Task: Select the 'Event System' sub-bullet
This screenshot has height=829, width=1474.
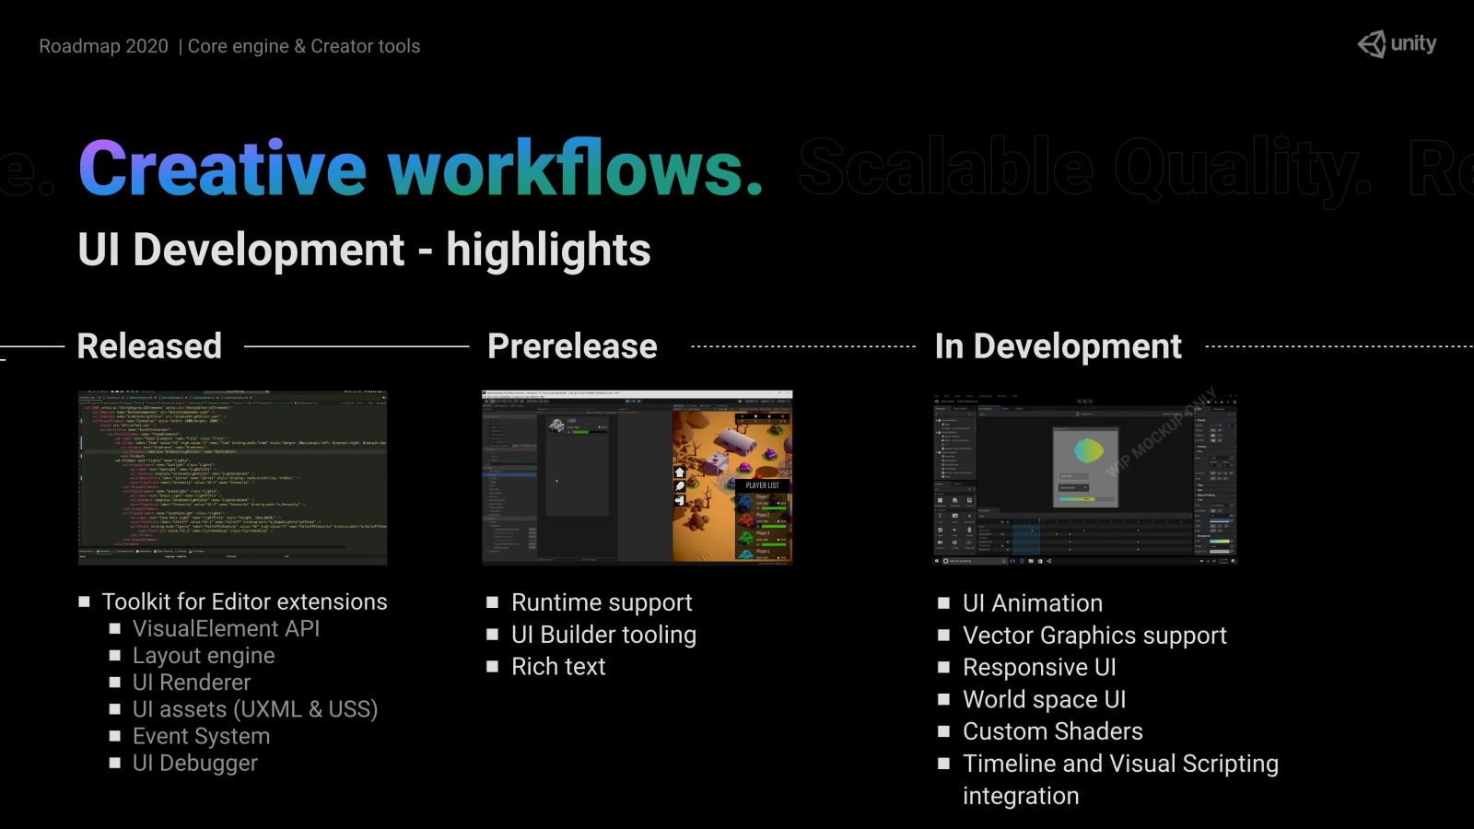Action: coord(201,737)
